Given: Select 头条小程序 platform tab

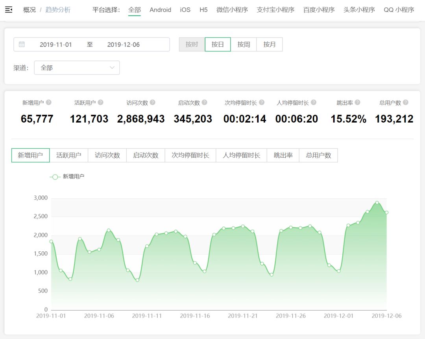Looking at the screenshot, I should [x=359, y=10].
